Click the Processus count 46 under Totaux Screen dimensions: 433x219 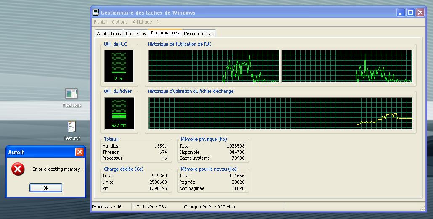pos(164,158)
